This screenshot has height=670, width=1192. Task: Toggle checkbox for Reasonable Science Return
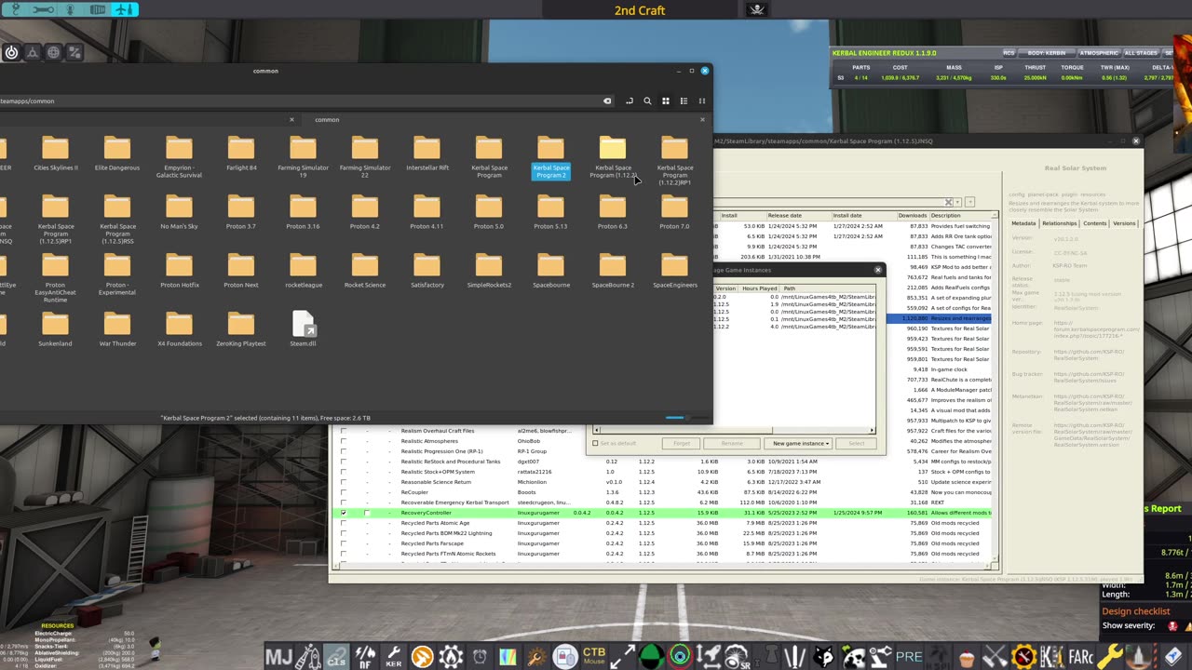(344, 482)
